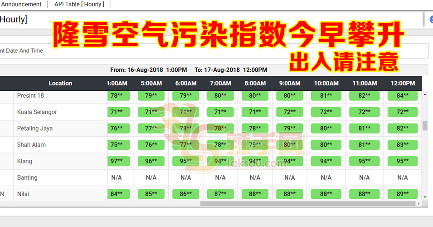433x227 pixels.
Task: Click Nilai's 89** reading at 12:00PM
Action: coord(402,194)
